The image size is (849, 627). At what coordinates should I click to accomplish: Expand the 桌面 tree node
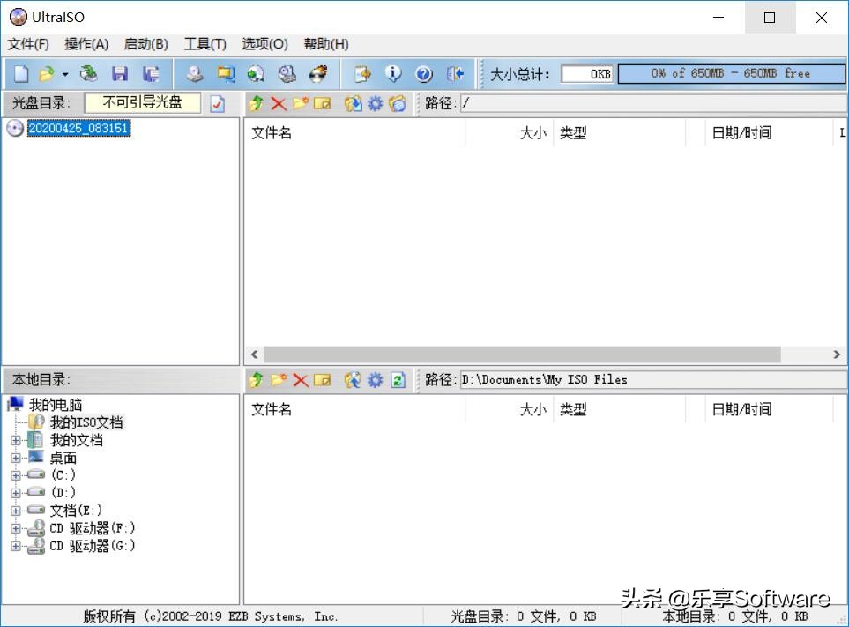(x=18, y=457)
